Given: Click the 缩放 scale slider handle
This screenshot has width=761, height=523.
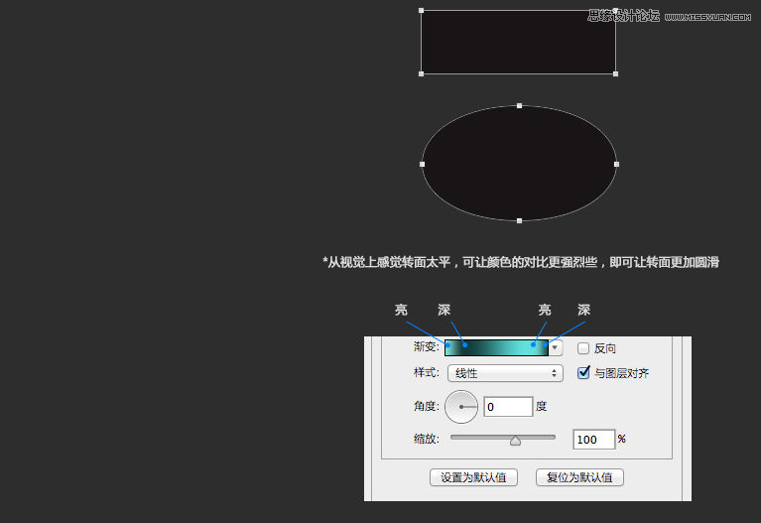Looking at the screenshot, I should point(515,441).
